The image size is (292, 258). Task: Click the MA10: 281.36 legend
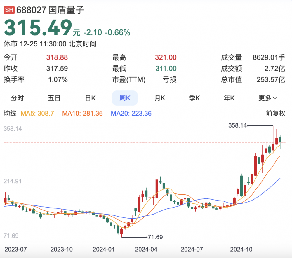point(82,114)
